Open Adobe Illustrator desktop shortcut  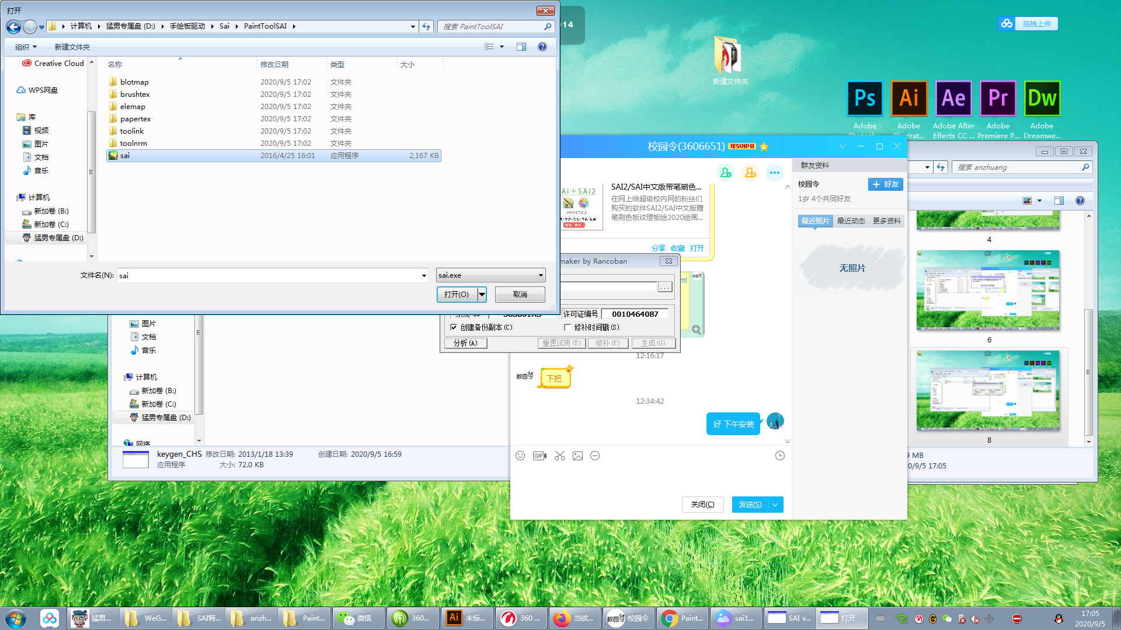point(908,108)
